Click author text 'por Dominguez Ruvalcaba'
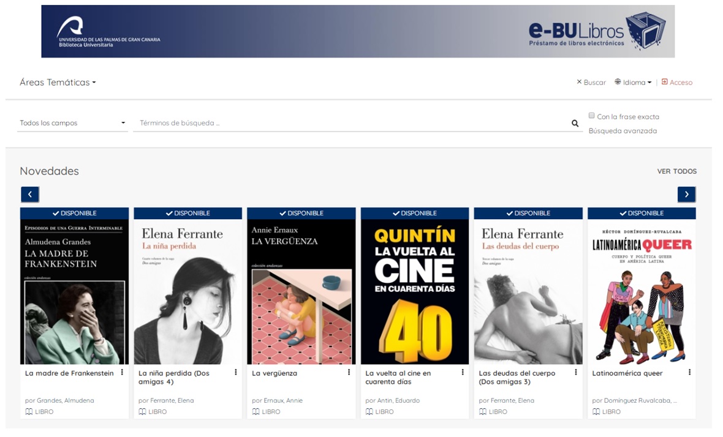This screenshot has width=723, height=437. pos(635,401)
